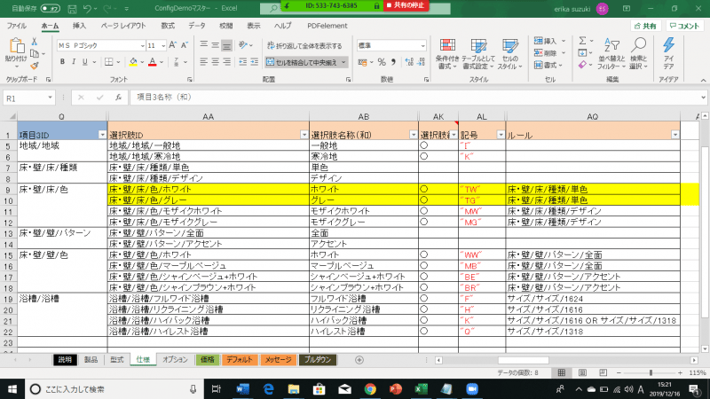Click the Ideas lightning icon

(x=668, y=54)
